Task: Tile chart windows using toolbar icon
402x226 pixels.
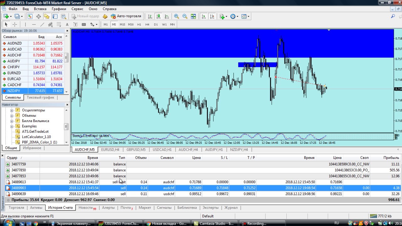Action: click(193, 16)
